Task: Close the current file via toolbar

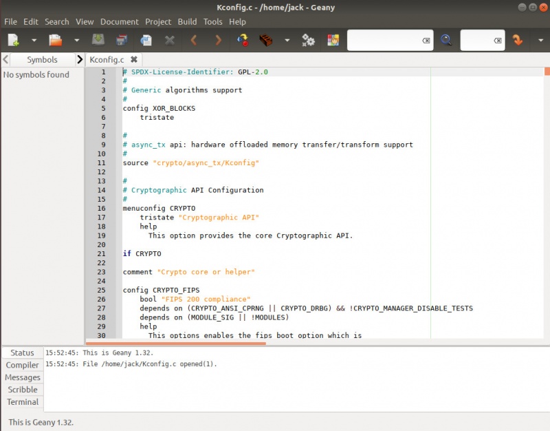Action: click(170, 40)
